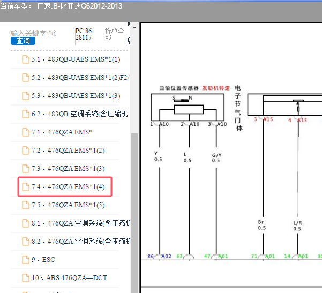Click document icon beside 5.1 entry
This screenshot has width=322, height=293.
[x=26, y=59]
